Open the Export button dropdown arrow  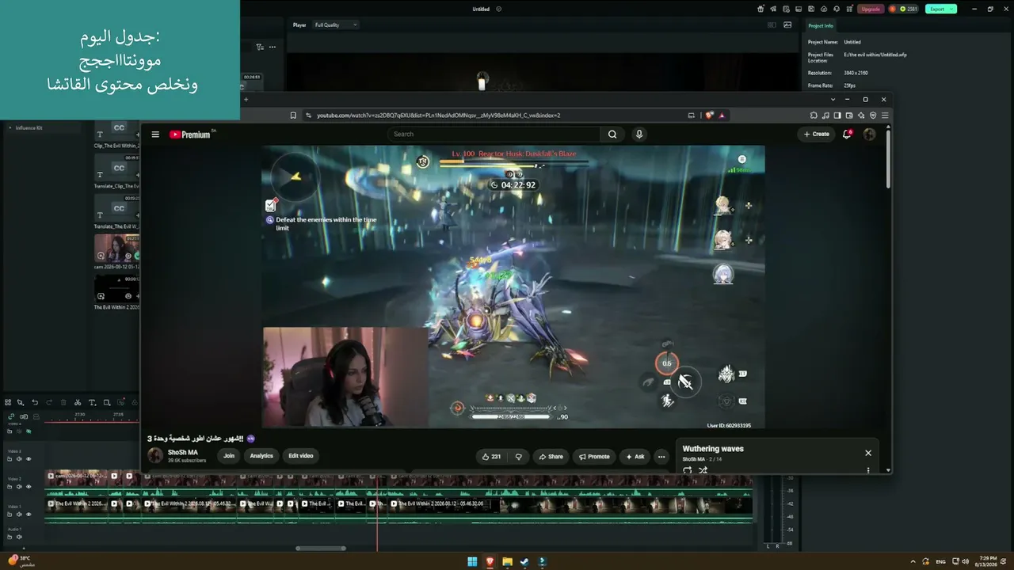click(x=952, y=9)
